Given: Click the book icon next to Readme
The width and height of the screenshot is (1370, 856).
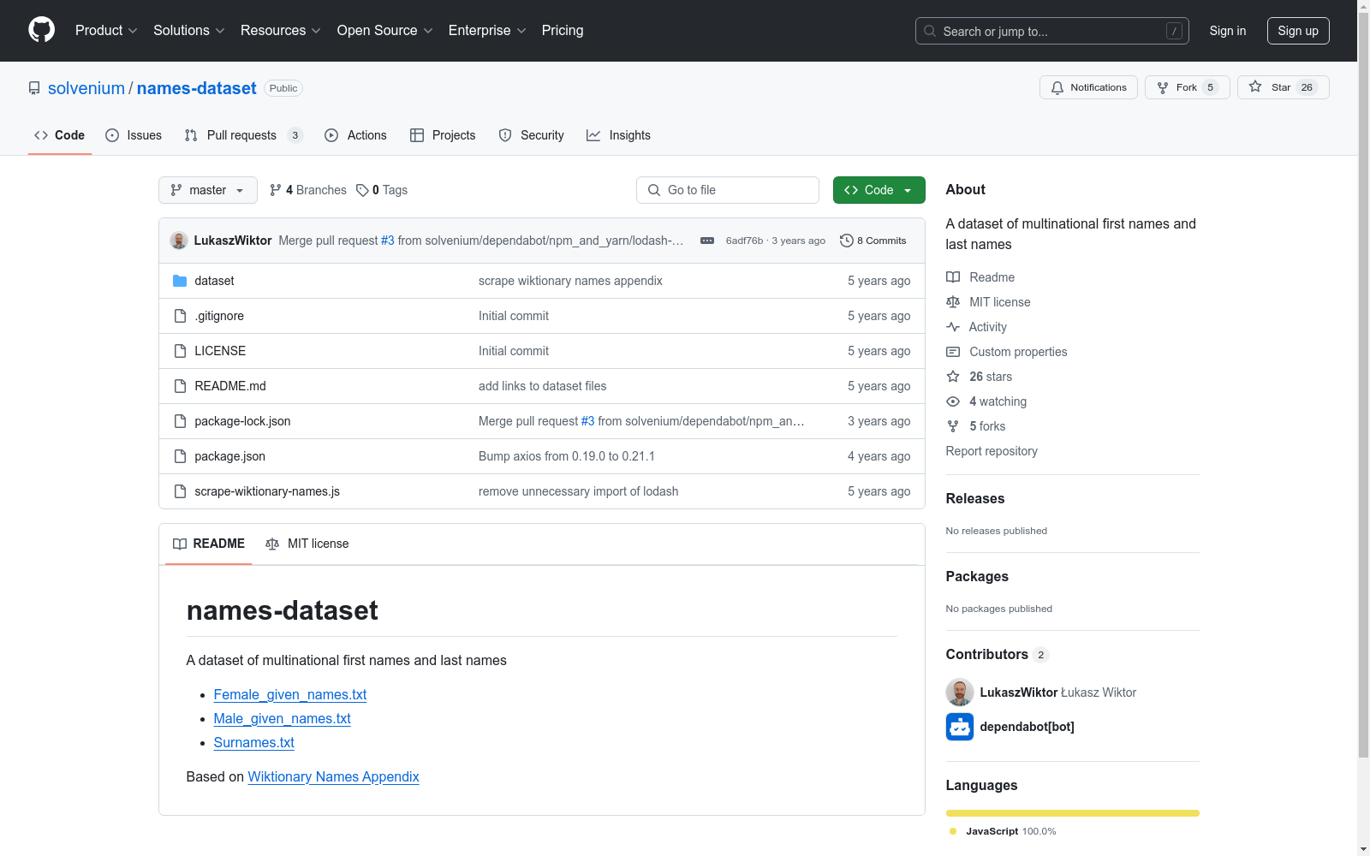Looking at the screenshot, I should point(953,277).
